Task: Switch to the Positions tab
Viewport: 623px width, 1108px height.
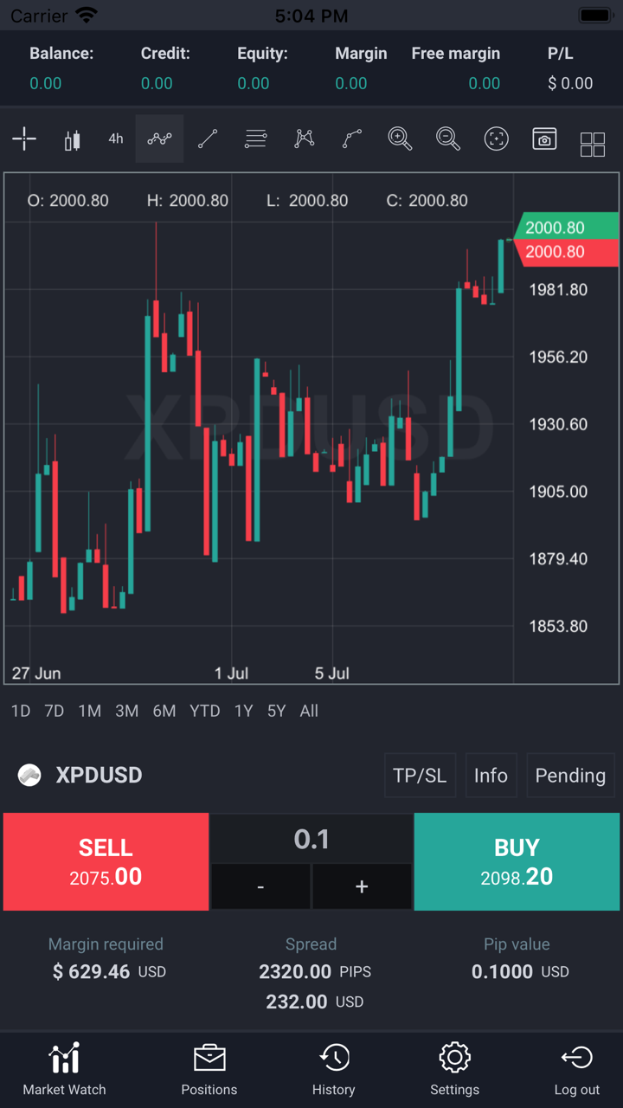Action: click(209, 1070)
